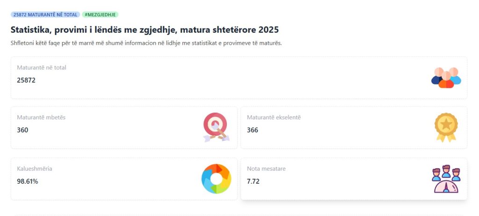Select the "Maturantë në total" card label
Viewport: 479px width, 216px height.
coord(42,67)
